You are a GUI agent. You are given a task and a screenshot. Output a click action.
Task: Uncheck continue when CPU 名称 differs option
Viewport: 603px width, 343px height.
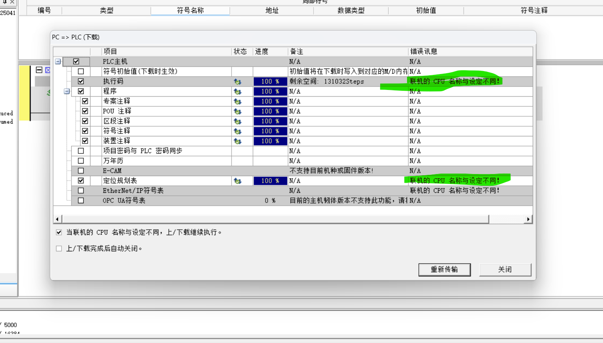(x=59, y=232)
